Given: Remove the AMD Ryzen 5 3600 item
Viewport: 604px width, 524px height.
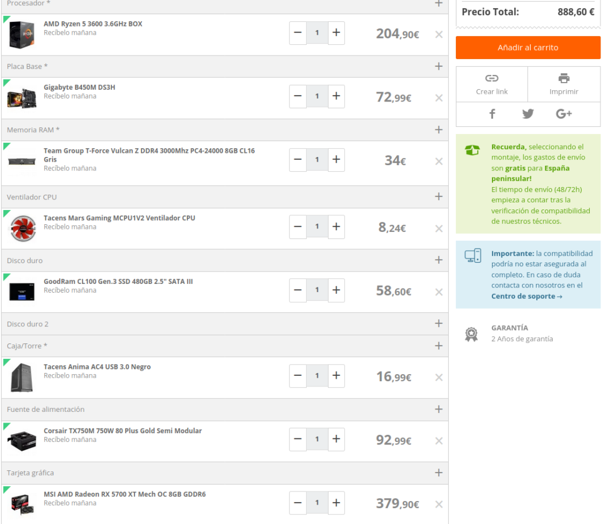Looking at the screenshot, I should (439, 34).
